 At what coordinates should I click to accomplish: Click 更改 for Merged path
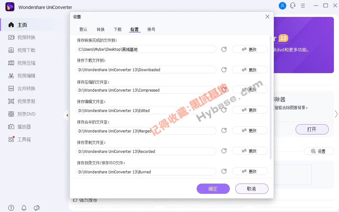coord(250,131)
